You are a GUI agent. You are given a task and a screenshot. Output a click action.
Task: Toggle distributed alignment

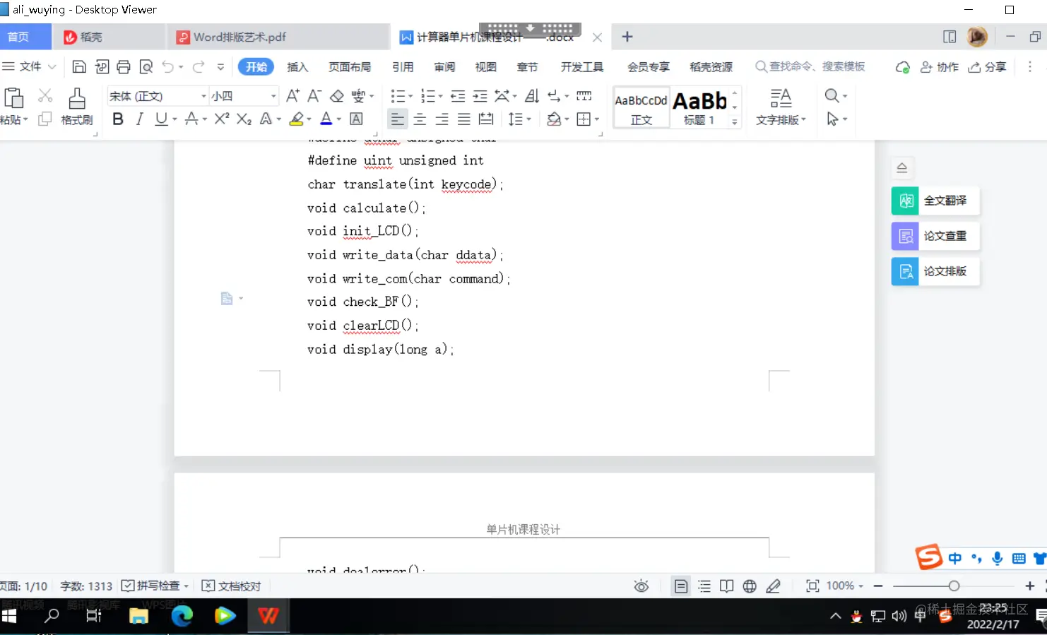[486, 119]
